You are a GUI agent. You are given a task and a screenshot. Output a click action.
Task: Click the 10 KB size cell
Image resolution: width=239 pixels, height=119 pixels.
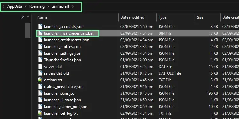tap(213, 107)
